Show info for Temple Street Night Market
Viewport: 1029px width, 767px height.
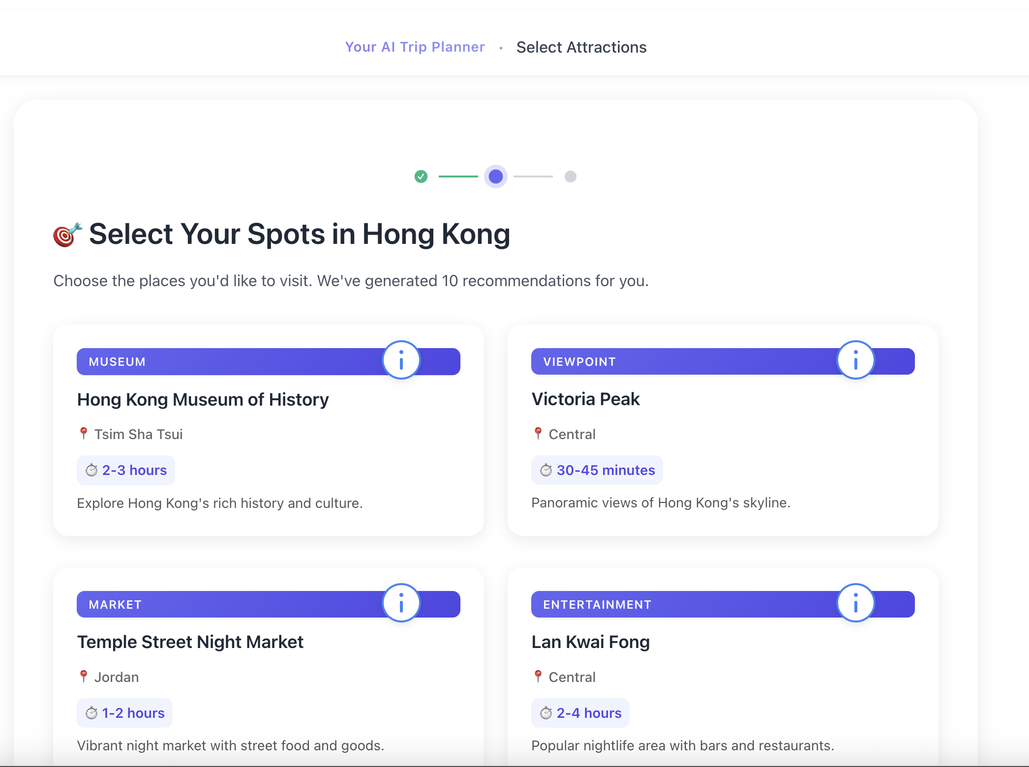click(401, 603)
